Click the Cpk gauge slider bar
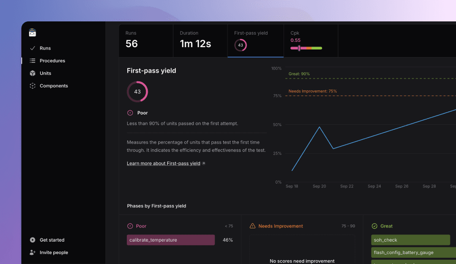The height and width of the screenshot is (264, 456). coord(306,48)
